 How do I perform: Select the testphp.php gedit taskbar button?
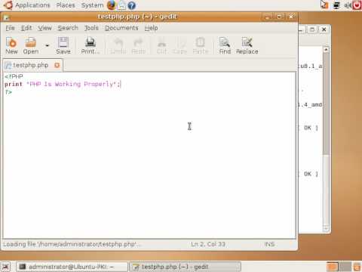coord(186,267)
